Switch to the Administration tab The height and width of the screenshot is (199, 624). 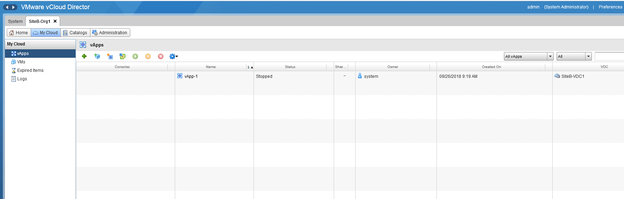110,33
